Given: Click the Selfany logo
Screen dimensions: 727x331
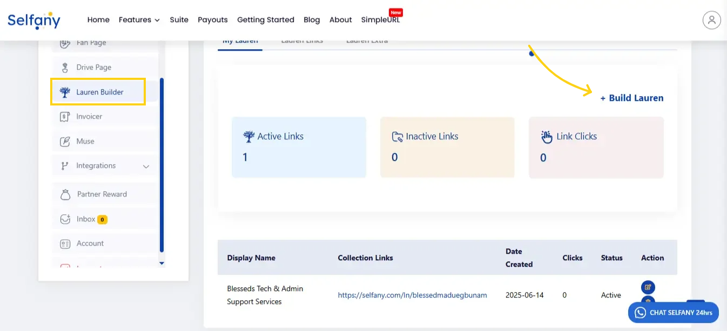Looking at the screenshot, I should click(34, 20).
